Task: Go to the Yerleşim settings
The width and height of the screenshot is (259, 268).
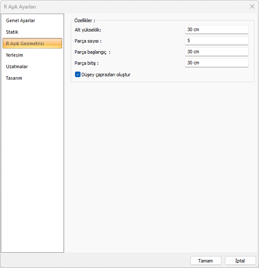Action: point(14,55)
